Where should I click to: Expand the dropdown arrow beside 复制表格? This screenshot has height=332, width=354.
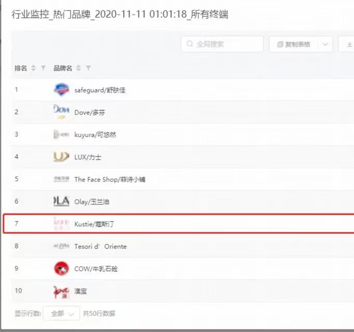(325, 45)
